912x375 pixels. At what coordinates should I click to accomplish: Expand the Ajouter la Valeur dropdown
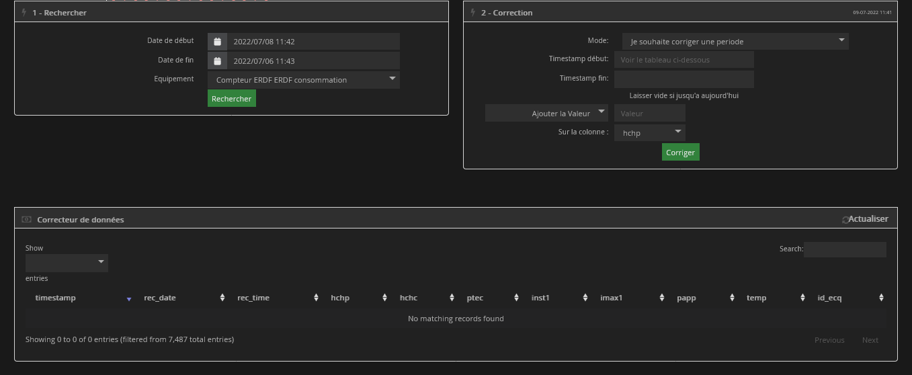pyautogui.click(x=547, y=114)
